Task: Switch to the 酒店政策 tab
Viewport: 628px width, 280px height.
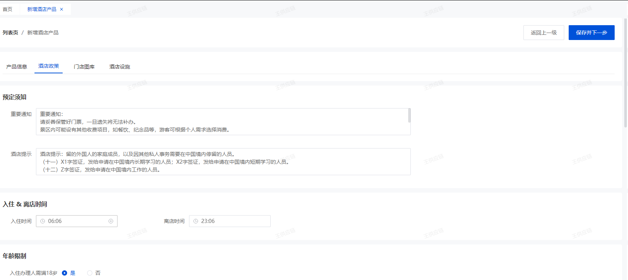Action: point(49,66)
